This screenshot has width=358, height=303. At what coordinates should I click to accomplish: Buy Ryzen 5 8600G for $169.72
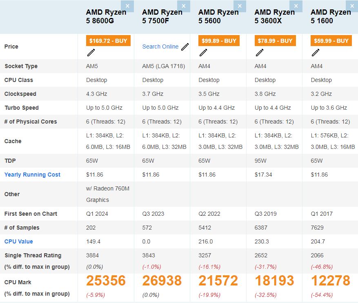108,41
